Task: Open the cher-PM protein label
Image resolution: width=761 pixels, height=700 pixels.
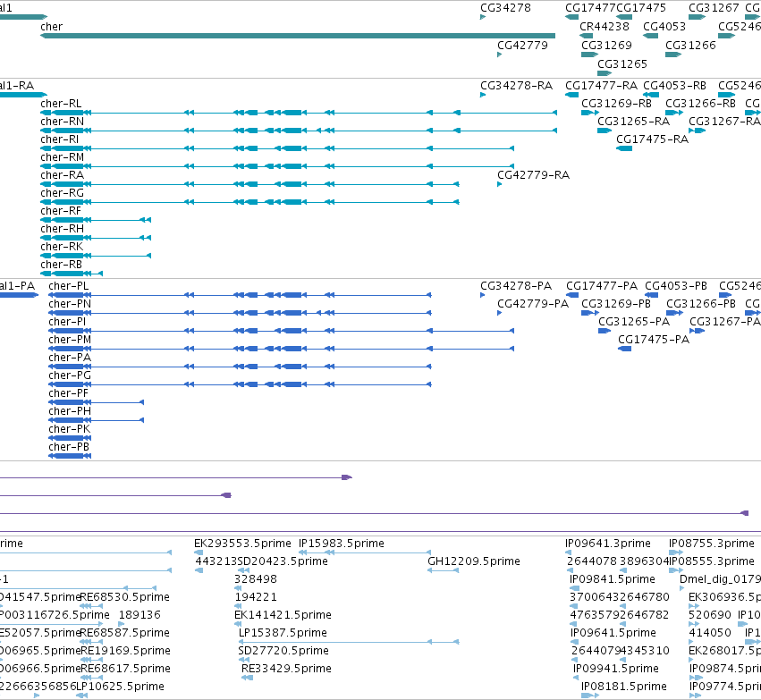Action: click(70, 340)
